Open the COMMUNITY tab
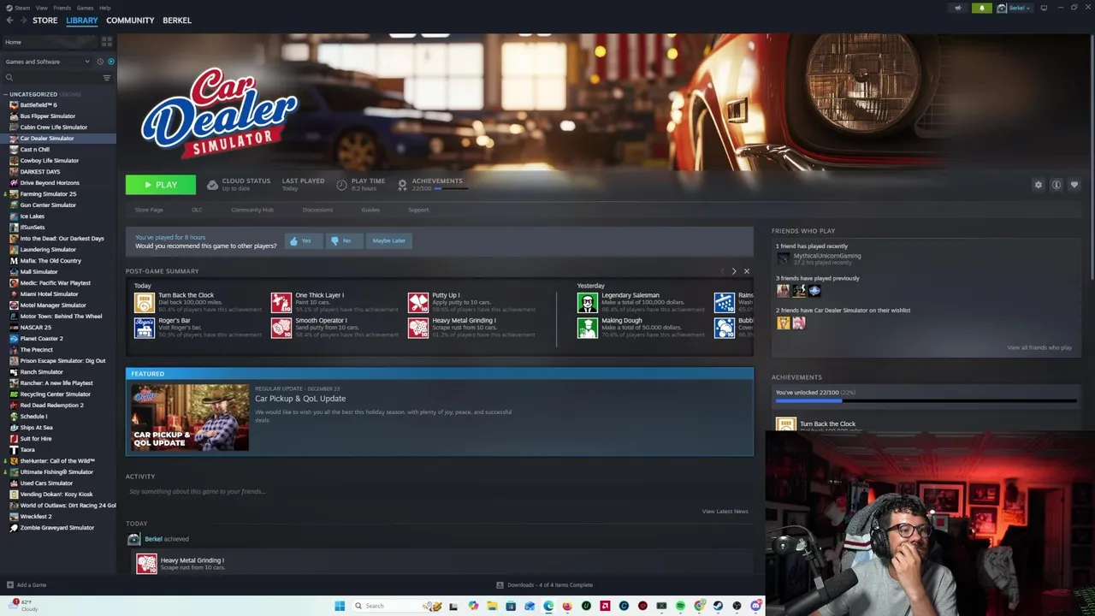Image resolution: width=1095 pixels, height=616 pixels. pos(130,21)
